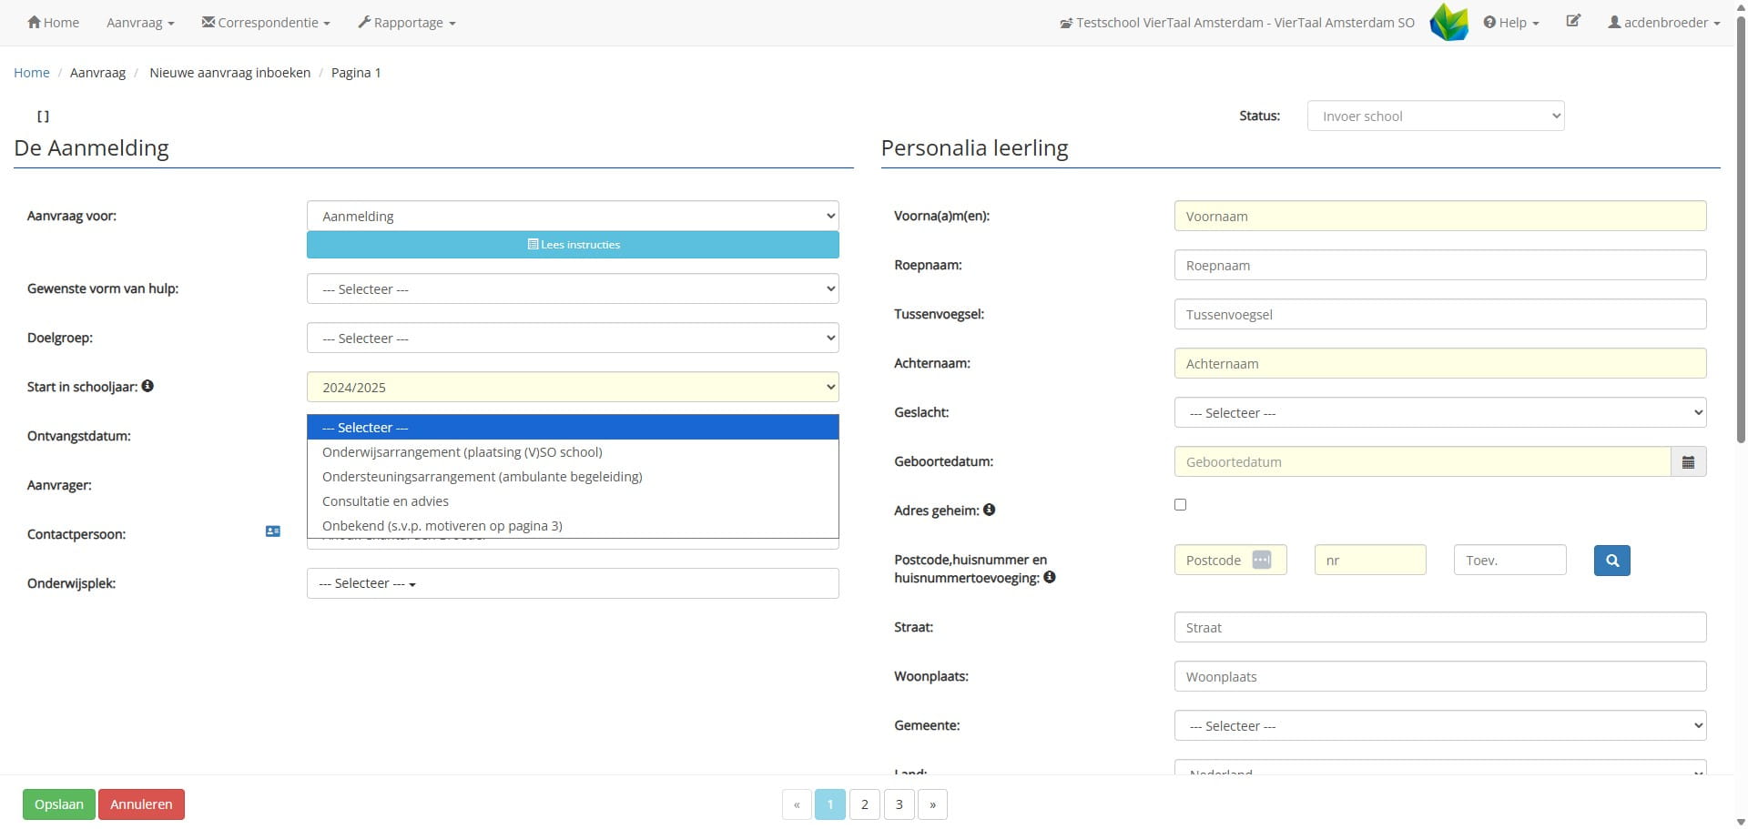Viewport: 1748px width, 829px height.
Task: Open the Correspondentie navbar menu
Action: pos(266,22)
